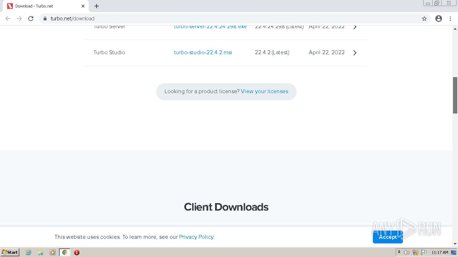The height and width of the screenshot is (257, 458).
Task: Close the Download - Turbo.net tab
Action: (83, 6)
